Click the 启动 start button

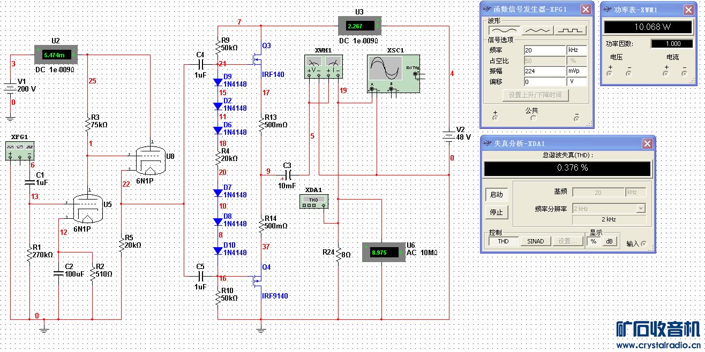pos(497,195)
